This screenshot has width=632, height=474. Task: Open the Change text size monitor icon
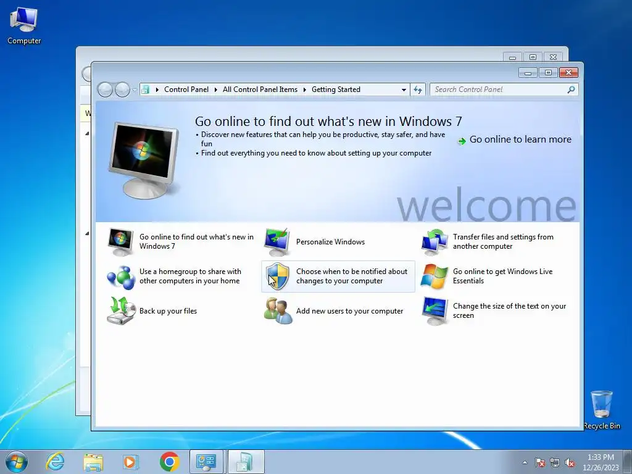[x=434, y=311]
